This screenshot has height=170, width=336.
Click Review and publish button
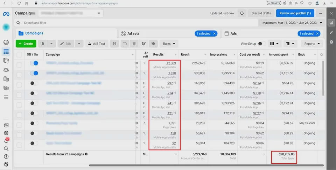click(x=295, y=13)
